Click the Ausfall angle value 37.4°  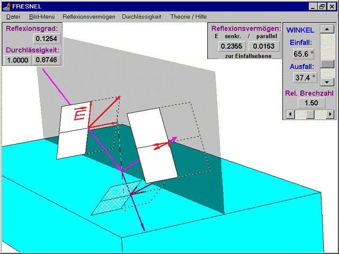pyautogui.click(x=305, y=78)
